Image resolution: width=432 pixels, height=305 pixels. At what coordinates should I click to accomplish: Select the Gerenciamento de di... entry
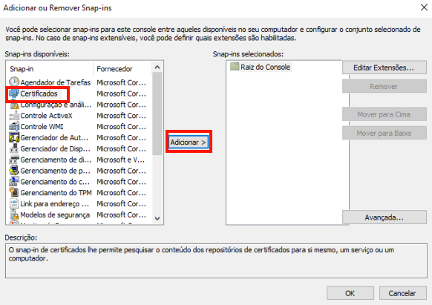click(x=78, y=160)
